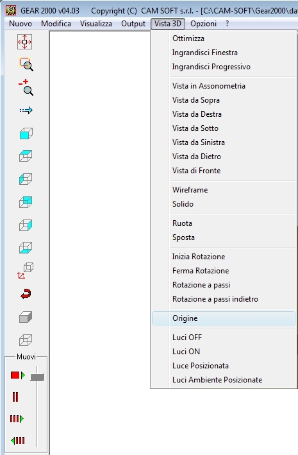298x455 pixels.
Task: Pause movement with red pause button
Action: point(15,397)
